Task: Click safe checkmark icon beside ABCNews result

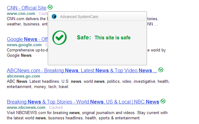Action: 161,70
